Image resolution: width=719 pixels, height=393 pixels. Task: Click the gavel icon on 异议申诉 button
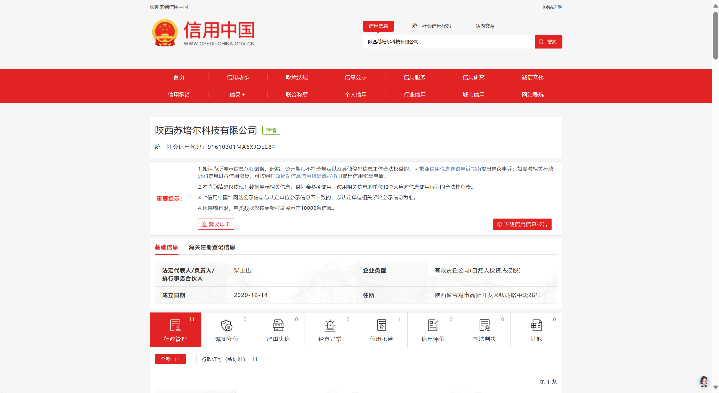[204, 224]
